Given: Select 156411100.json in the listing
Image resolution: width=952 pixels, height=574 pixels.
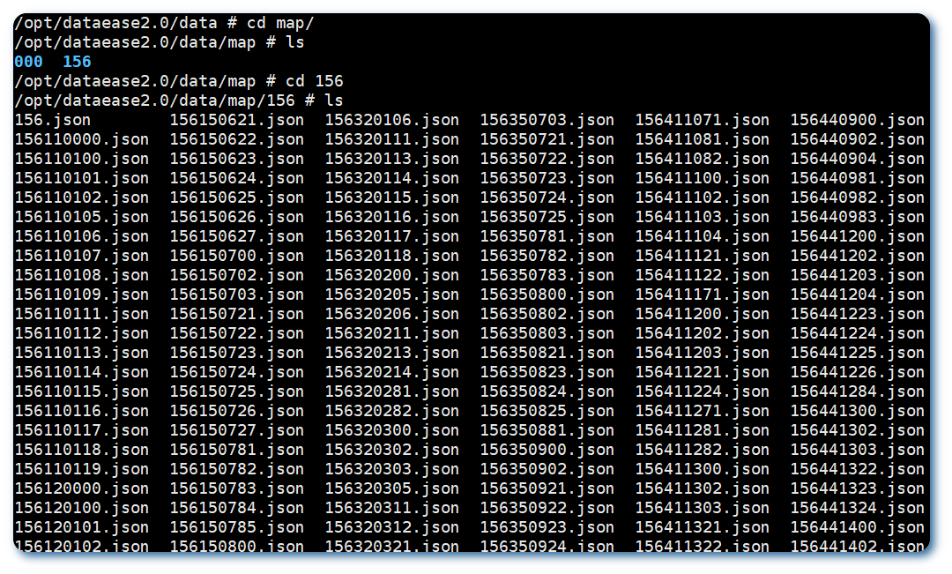Looking at the screenshot, I should [703, 179].
